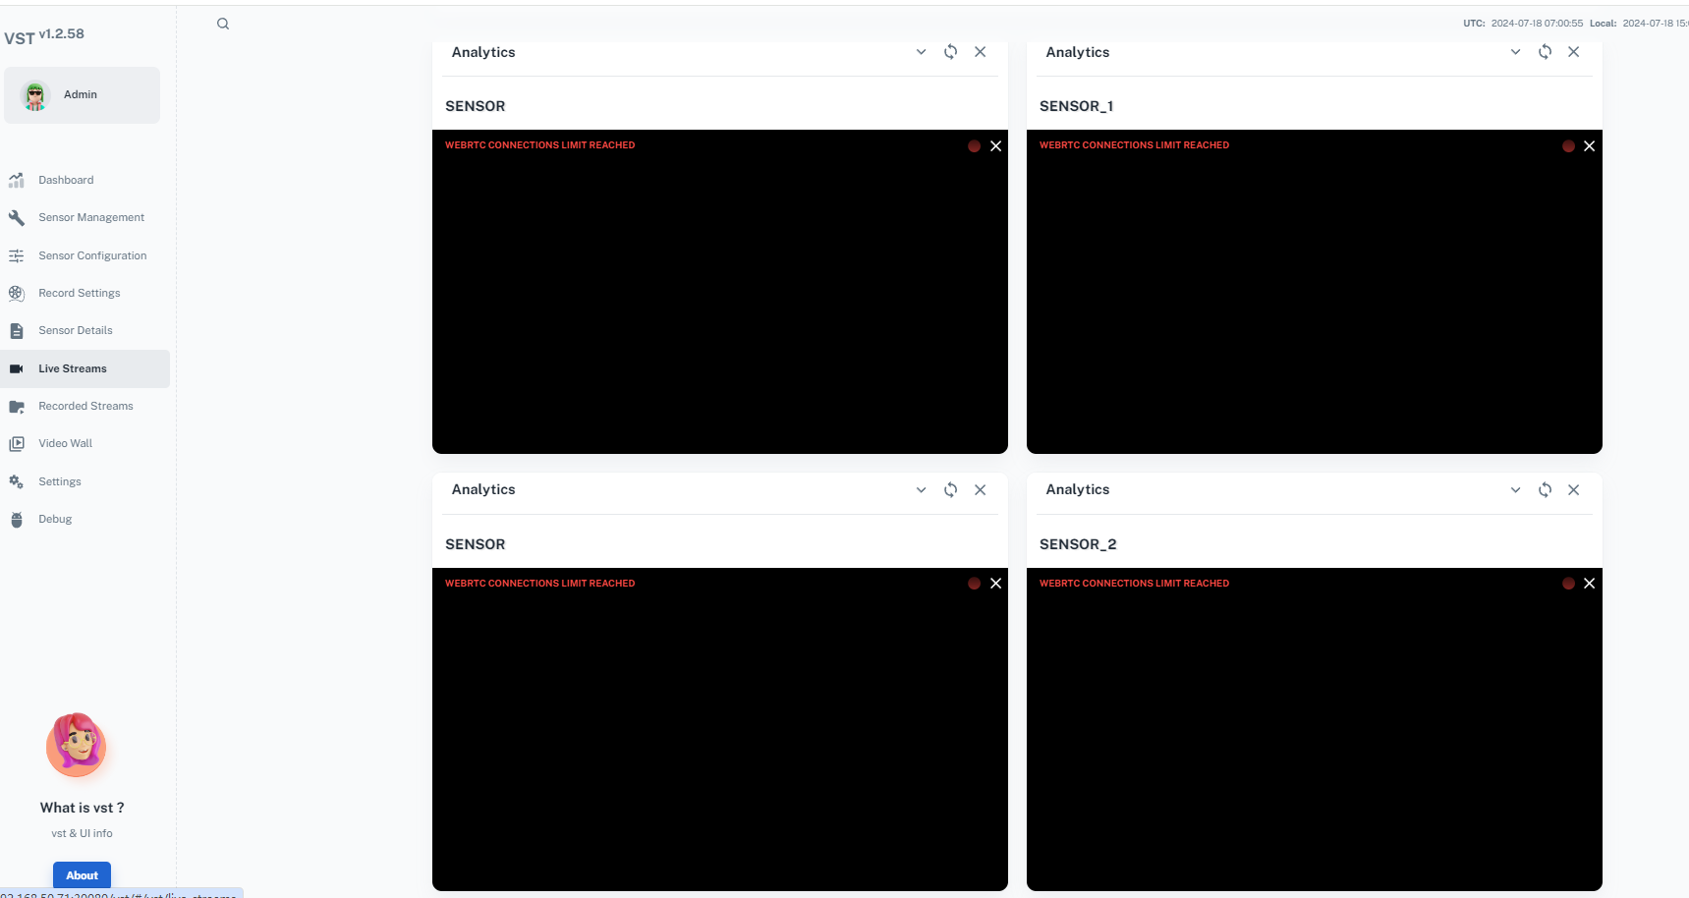The image size is (1689, 898).
Task: Open the chevron menu on SENSOR_2 panel
Action: [1515, 489]
